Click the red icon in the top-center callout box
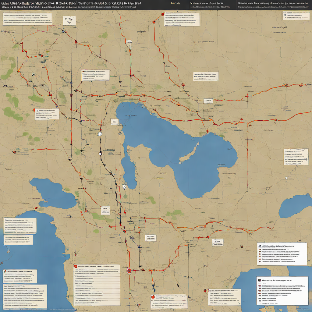 click(163, 14)
